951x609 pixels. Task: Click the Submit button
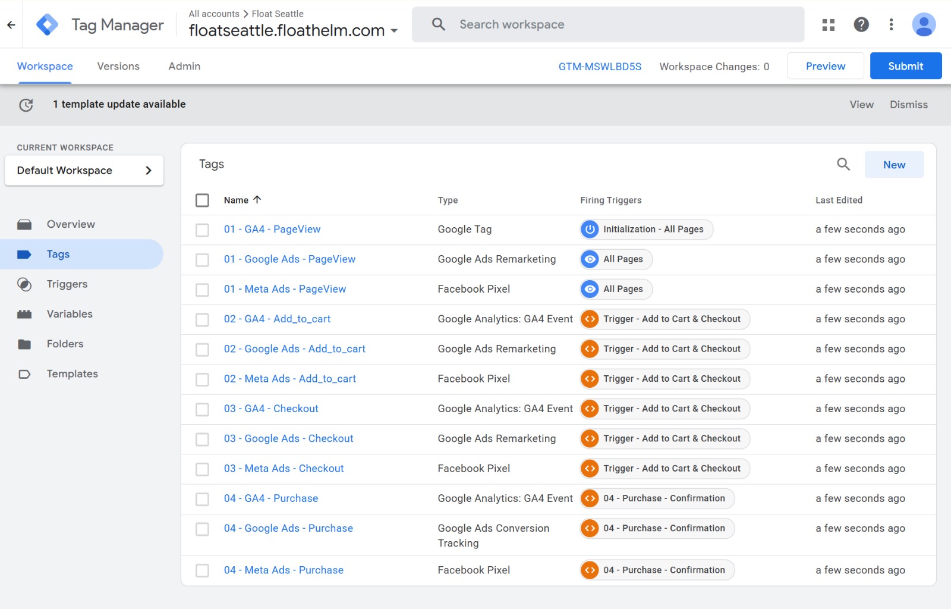[906, 66]
